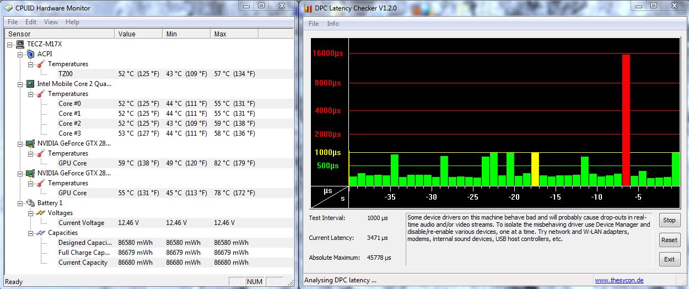The image size is (689, 289).
Task: Collapse the TECZ-M17X root node
Action: point(10,44)
